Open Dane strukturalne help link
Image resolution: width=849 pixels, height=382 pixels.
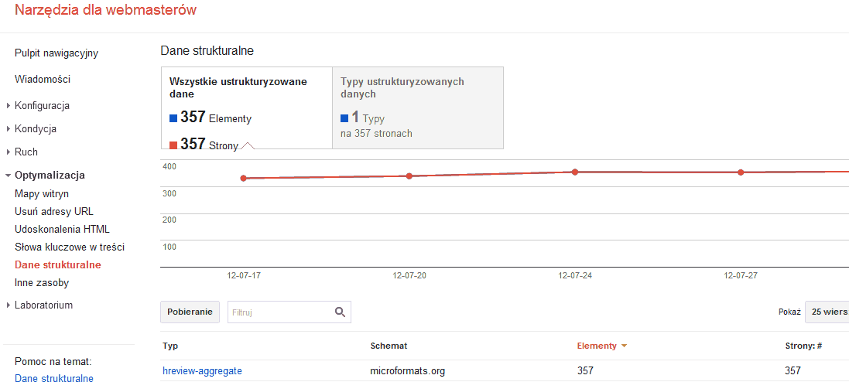[54, 378]
